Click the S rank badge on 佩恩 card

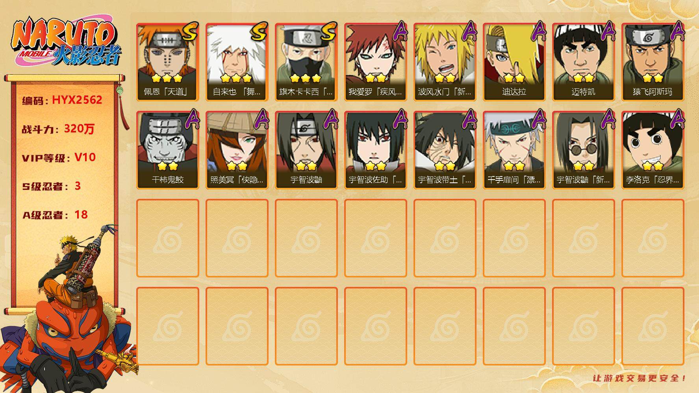[x=190, y=32]
